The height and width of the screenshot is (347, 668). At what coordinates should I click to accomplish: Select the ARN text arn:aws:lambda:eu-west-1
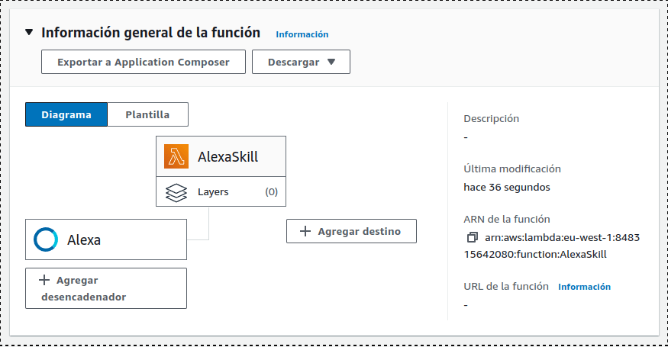coord(552,246)
